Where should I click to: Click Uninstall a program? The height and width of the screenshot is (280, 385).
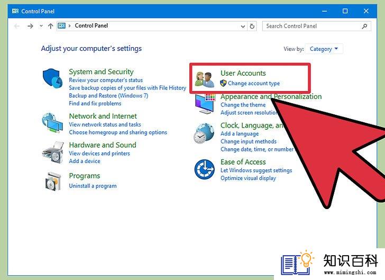click(x=93, y=186)
